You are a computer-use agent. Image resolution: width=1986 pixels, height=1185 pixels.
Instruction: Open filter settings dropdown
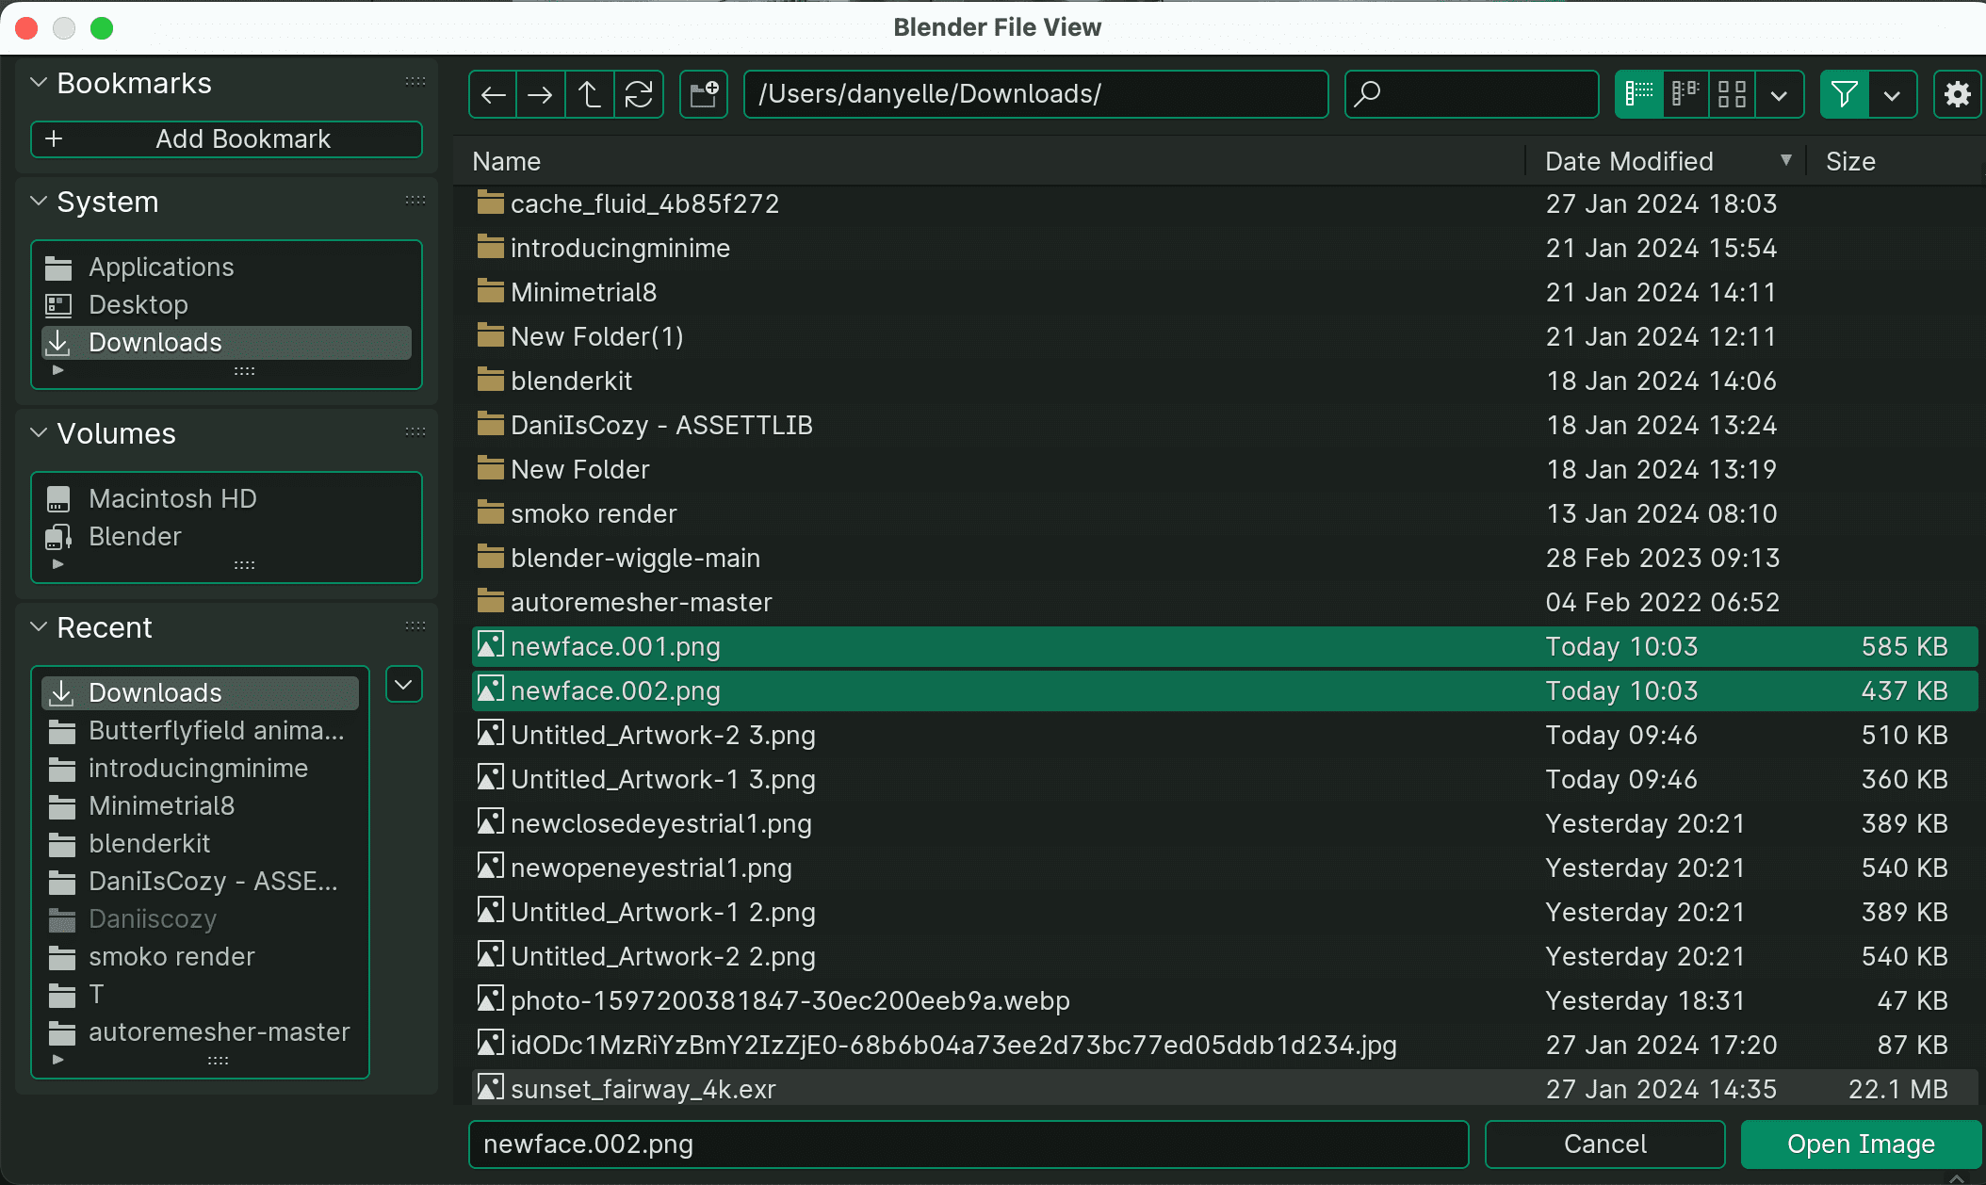(1893, 94)
